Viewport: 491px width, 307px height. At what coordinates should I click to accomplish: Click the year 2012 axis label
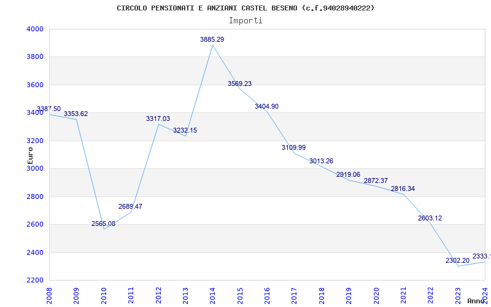point(158,295)
